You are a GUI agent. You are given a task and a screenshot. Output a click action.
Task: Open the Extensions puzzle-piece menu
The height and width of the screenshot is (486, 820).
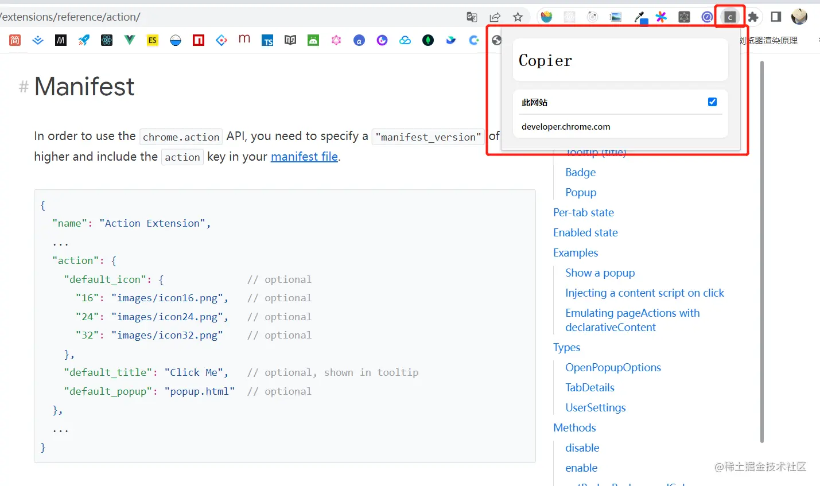click(x=753, y=17)
